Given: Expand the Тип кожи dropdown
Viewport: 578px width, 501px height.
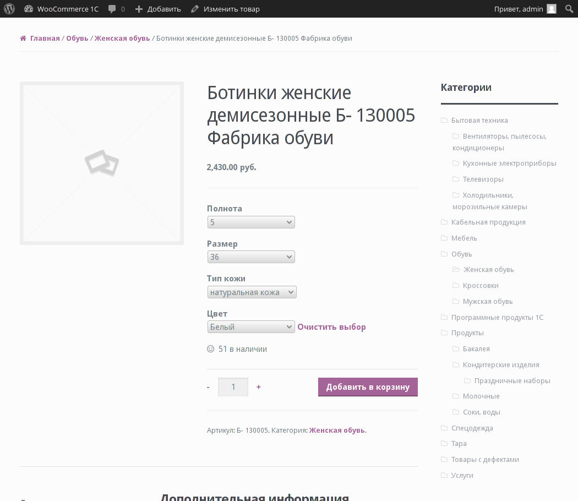Looking at the screenshot, I should [x=252, y=292].
